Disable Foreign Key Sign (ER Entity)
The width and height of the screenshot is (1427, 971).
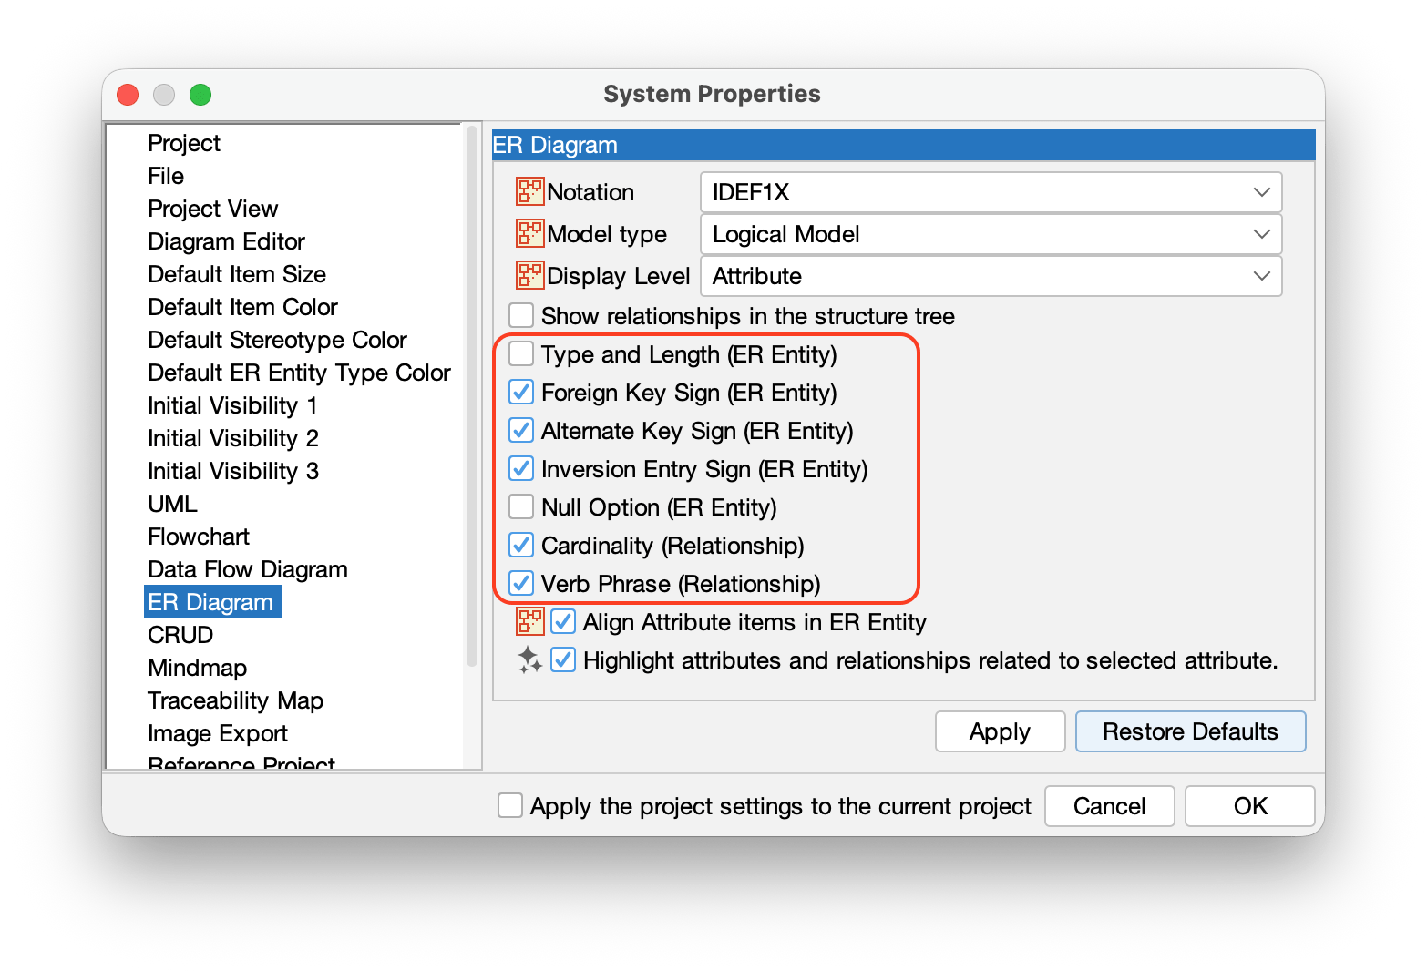point(520,392)
